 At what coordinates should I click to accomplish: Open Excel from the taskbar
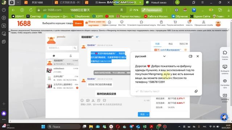tap(145, 127)
